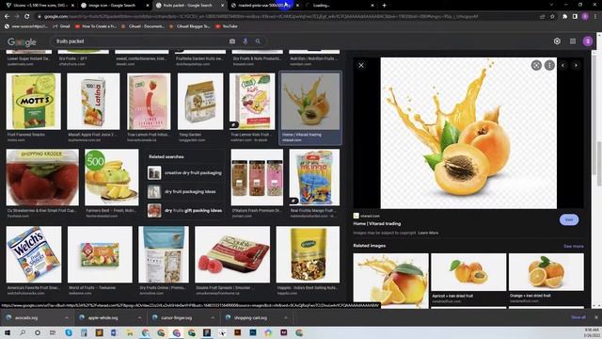
Task: Click the share page icon in address bar
Action: click(x=542, y=17)
